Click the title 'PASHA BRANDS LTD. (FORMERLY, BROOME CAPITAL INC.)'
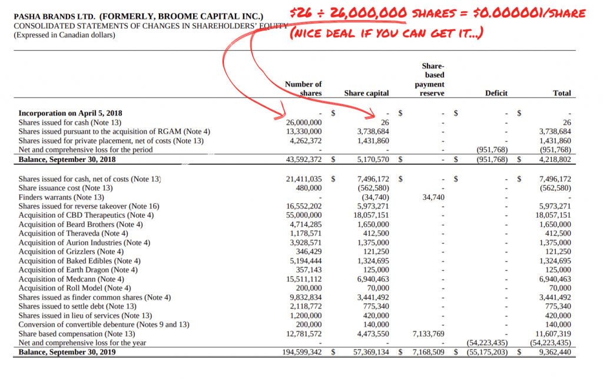This screenshot has height=379, width=603. [x=138, y=16]
